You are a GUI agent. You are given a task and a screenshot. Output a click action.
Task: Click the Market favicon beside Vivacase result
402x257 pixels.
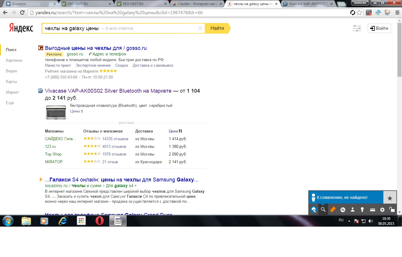[x=41, y=91]
